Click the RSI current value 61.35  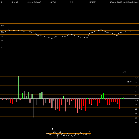[x=128, y=31]
